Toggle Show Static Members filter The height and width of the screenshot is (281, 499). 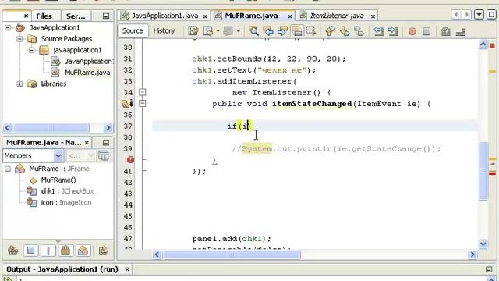pyautogui.click(x=48, y=251)
